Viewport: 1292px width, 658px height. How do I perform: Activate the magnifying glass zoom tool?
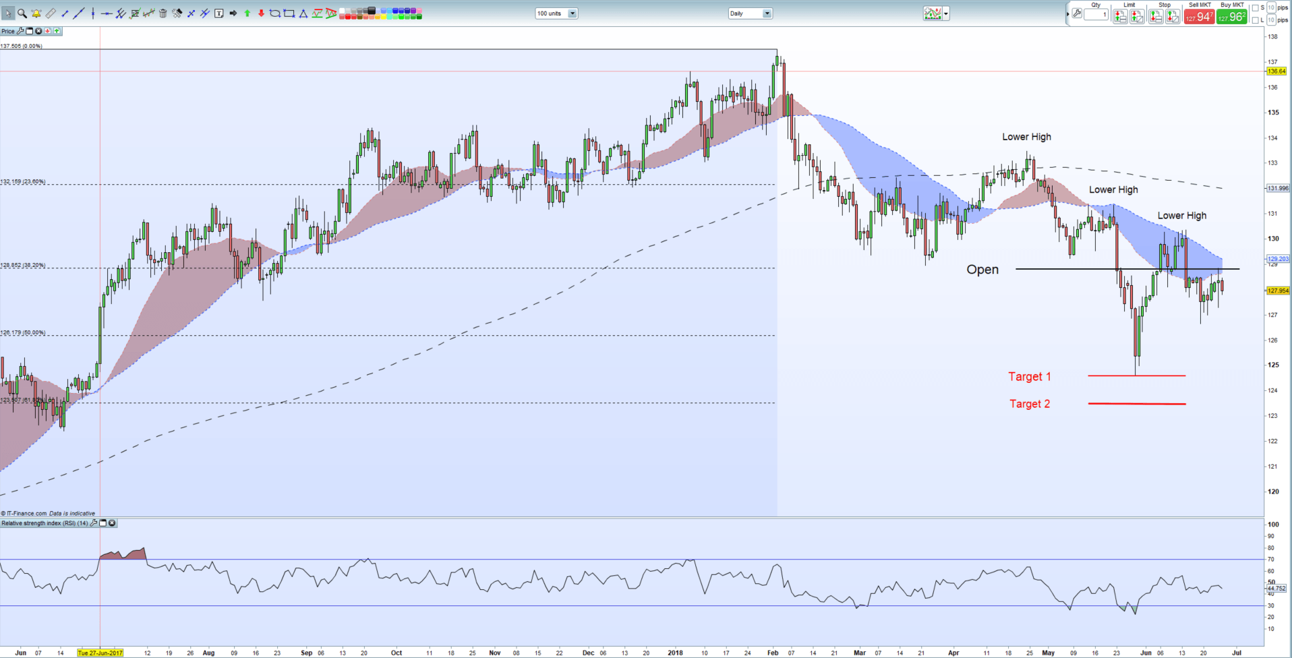point(22,13)
